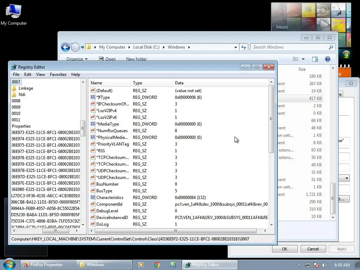Screen dimensions: 360x270
Task: Sort by the Name column header
Action: click(110, 83)
